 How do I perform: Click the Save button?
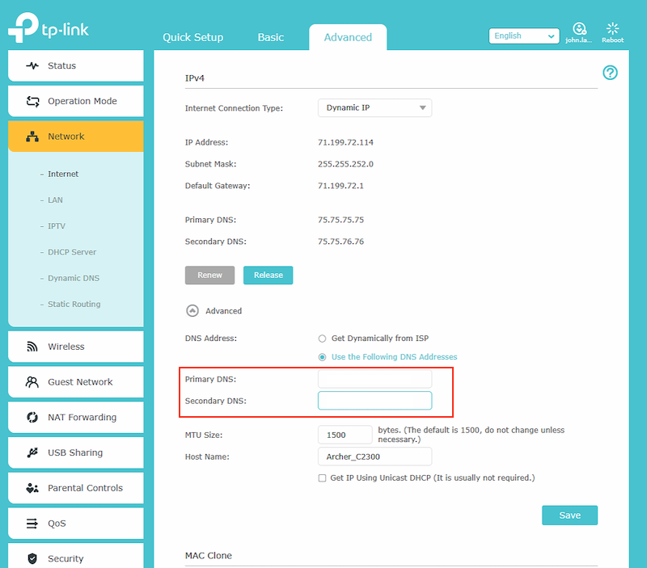[570, 515]
